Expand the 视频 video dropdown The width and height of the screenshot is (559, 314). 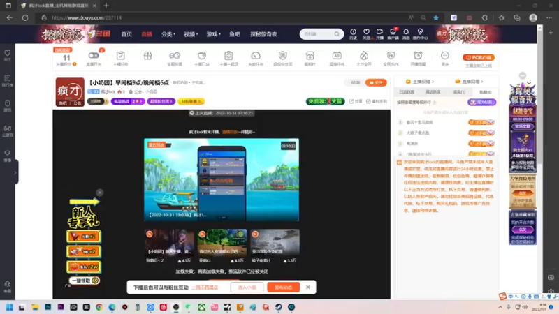(191, 34)
